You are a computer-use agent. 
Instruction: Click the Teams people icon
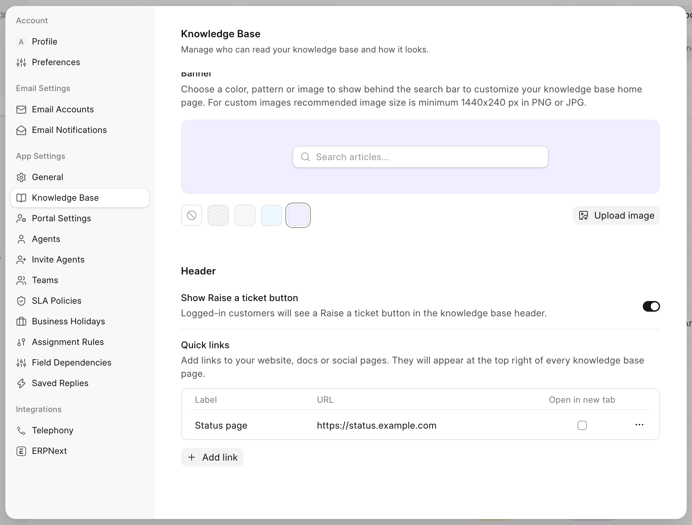click(x=21, y=280)
